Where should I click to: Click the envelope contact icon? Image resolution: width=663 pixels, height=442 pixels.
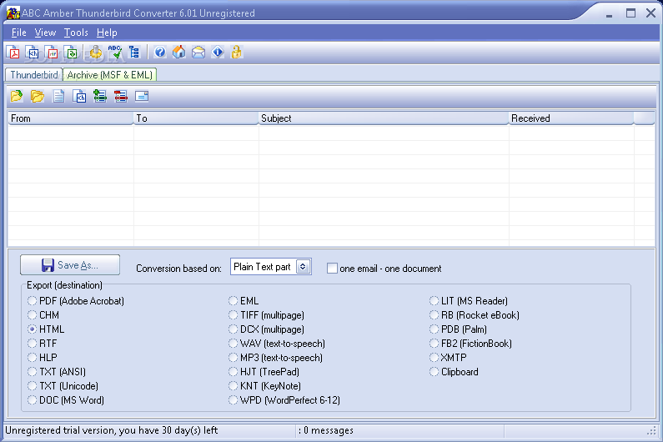tap(198, 53)
